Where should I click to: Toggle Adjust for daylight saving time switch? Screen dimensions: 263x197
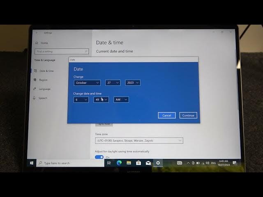pos(99,157)
